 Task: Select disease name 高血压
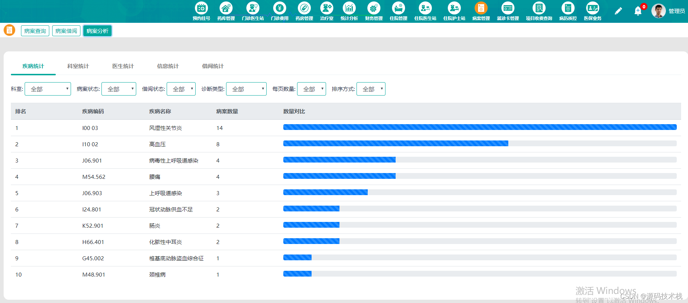[x=158, y=144]
